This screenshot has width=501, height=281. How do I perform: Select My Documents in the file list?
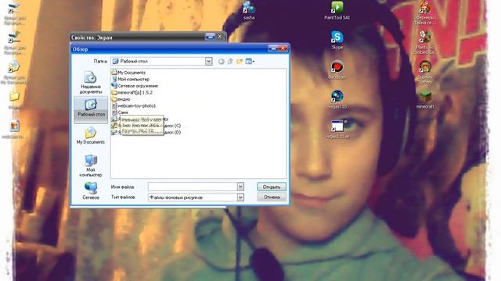[x=128, y=73]
